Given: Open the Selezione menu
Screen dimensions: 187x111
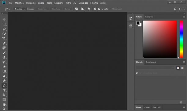Looking at the screenshot, I should click(59, 3).
